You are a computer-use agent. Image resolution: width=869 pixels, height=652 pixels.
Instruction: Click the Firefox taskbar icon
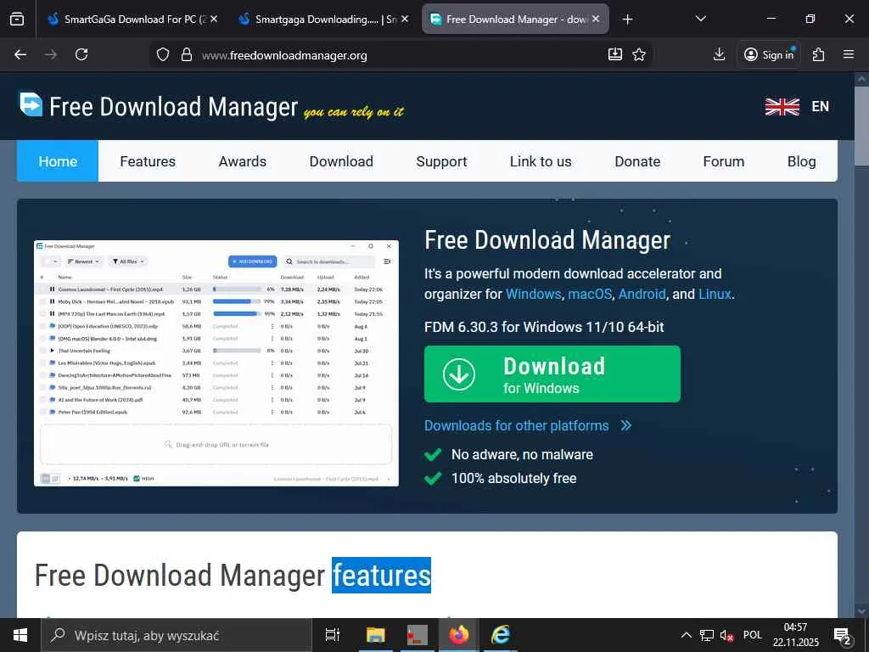pyautogui.click(x=459, y=635)
